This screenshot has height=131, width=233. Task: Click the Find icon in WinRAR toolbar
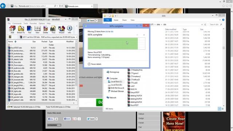click(x=54, y=29)
